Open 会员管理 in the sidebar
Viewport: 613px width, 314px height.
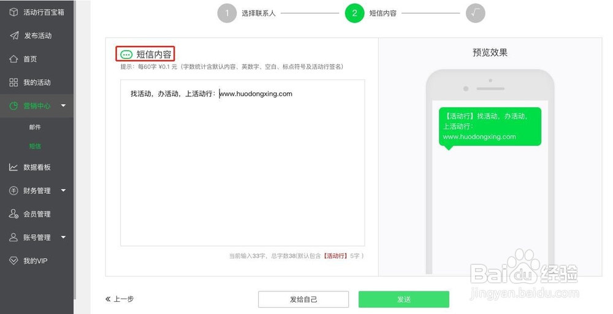37,214
